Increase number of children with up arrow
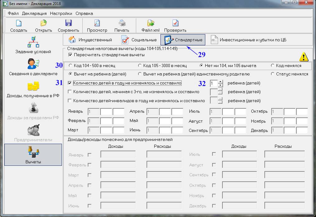Screen dimensions: 316x217 coord(221,82)
